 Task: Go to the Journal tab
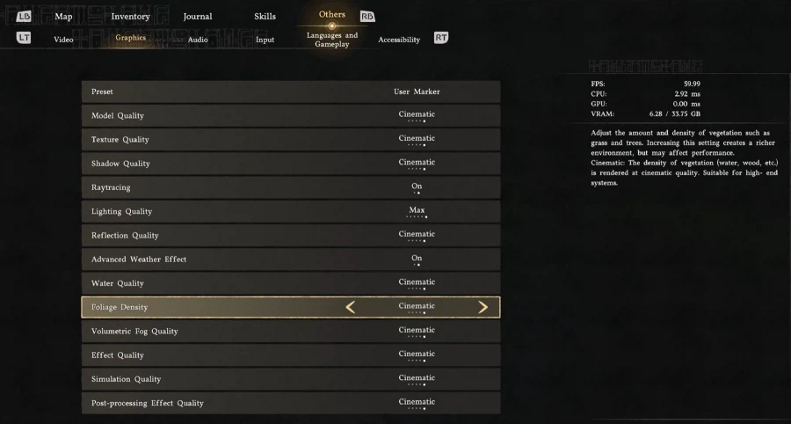pyautogui.click(x=198, y=16)
